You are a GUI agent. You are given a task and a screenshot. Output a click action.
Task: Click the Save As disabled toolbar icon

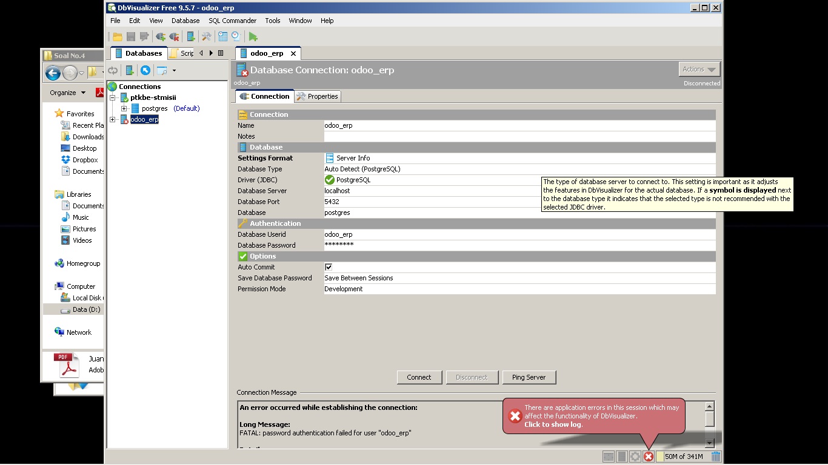coord(144,37)
